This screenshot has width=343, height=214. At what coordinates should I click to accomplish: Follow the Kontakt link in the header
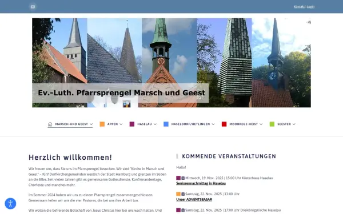pyautogui.click(x=299, y=7)
